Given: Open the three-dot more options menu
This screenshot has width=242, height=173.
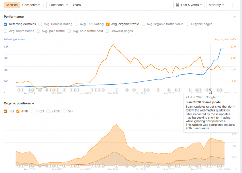Looking at the screenshot, I should (232, 5).
